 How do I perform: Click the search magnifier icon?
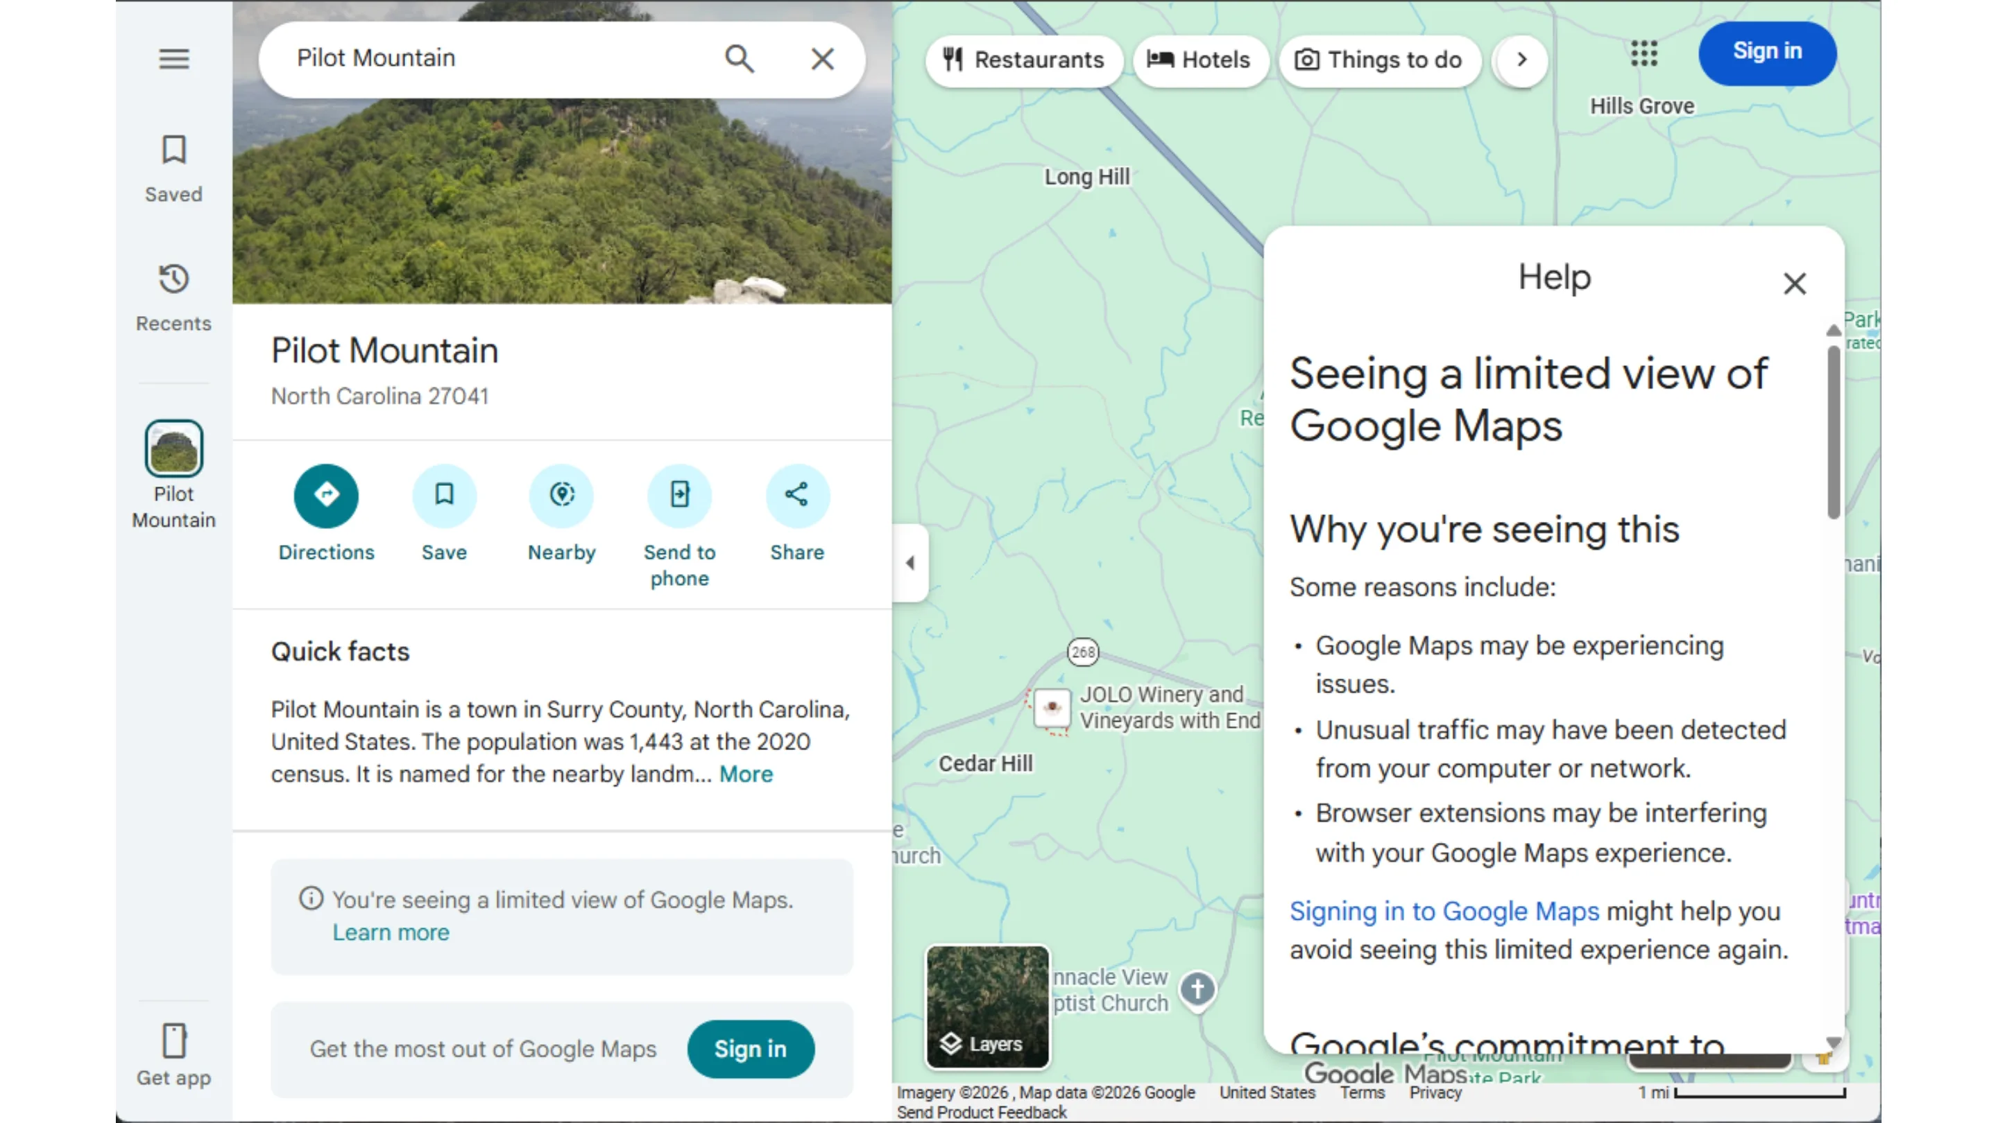coord(739,59)
